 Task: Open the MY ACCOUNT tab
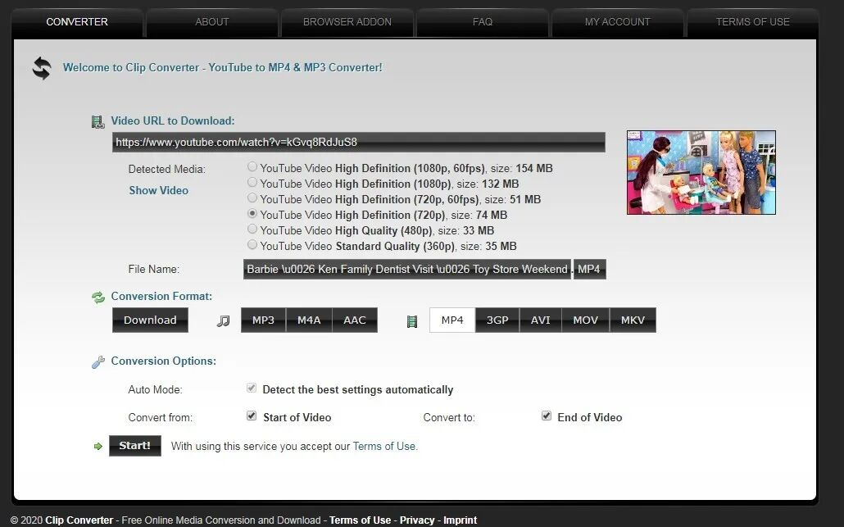tap(617, 22)
